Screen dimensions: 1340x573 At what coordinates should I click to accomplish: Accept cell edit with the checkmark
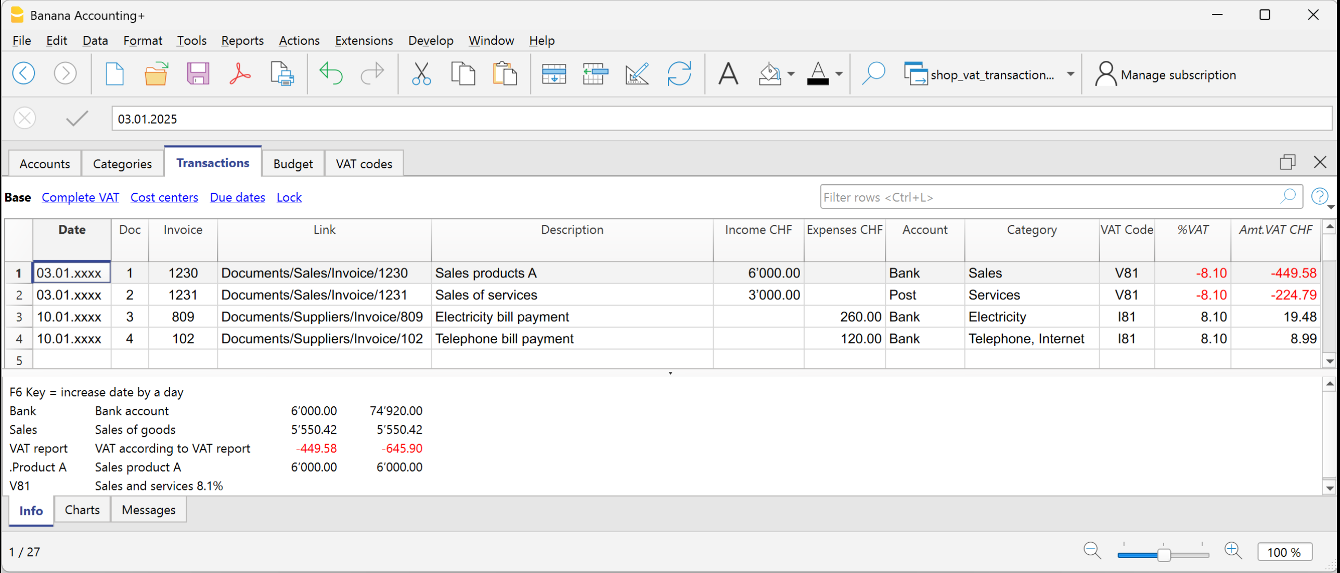click(x=77, y=118)
